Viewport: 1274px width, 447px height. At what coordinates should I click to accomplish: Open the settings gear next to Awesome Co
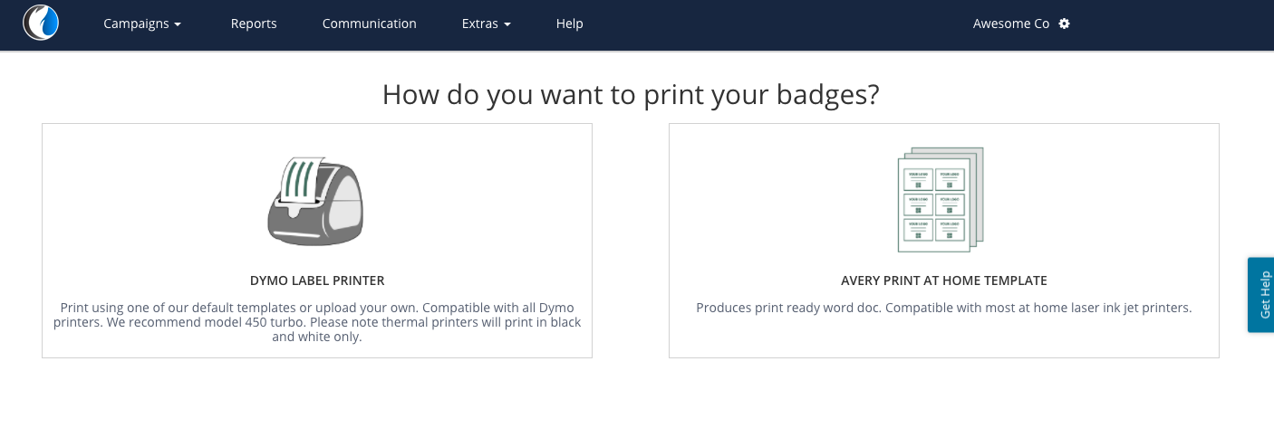click(x=1065, y=24)
